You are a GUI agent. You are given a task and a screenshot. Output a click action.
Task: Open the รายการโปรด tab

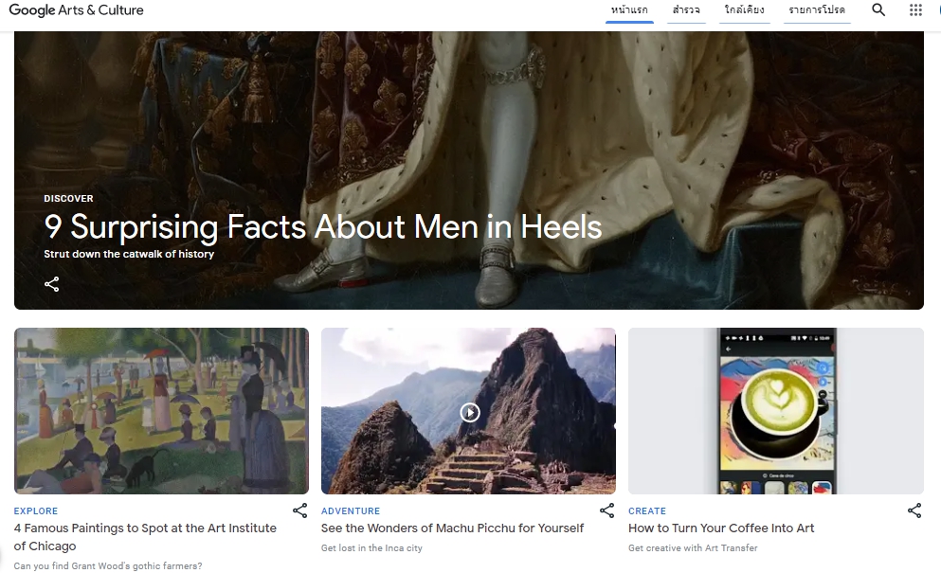pos(817,10)
